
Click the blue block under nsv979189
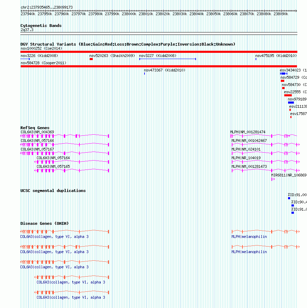point(291,103)
